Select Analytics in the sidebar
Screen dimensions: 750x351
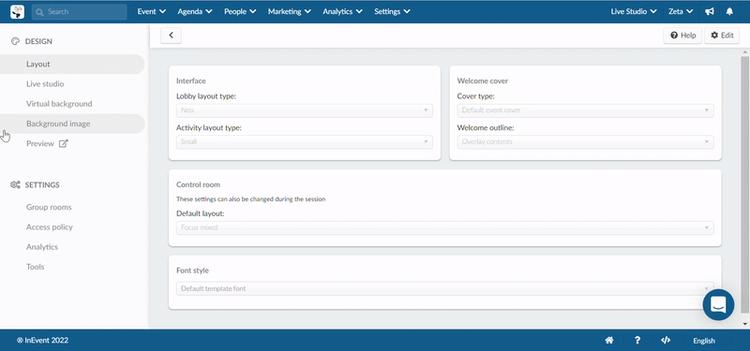tap(42, 247)
